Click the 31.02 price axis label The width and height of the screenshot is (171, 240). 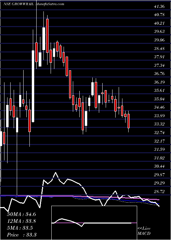159,158
